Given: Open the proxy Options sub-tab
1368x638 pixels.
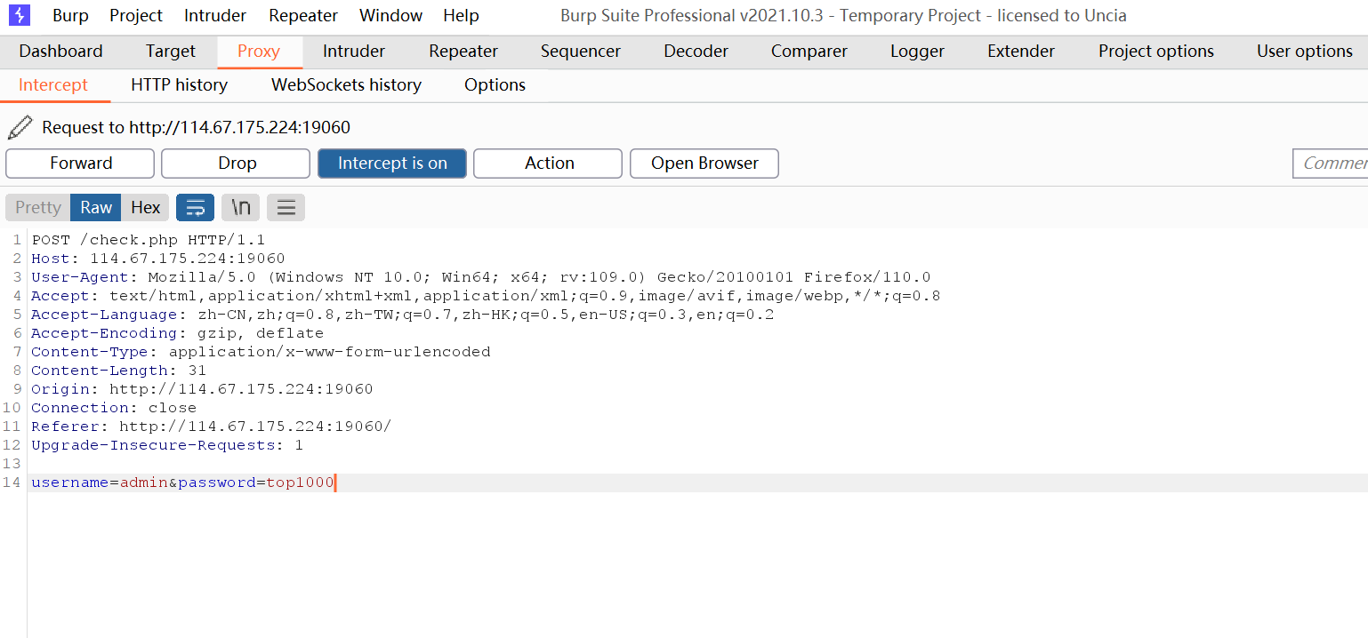Looking at the screenshot, I should point(495,85).
